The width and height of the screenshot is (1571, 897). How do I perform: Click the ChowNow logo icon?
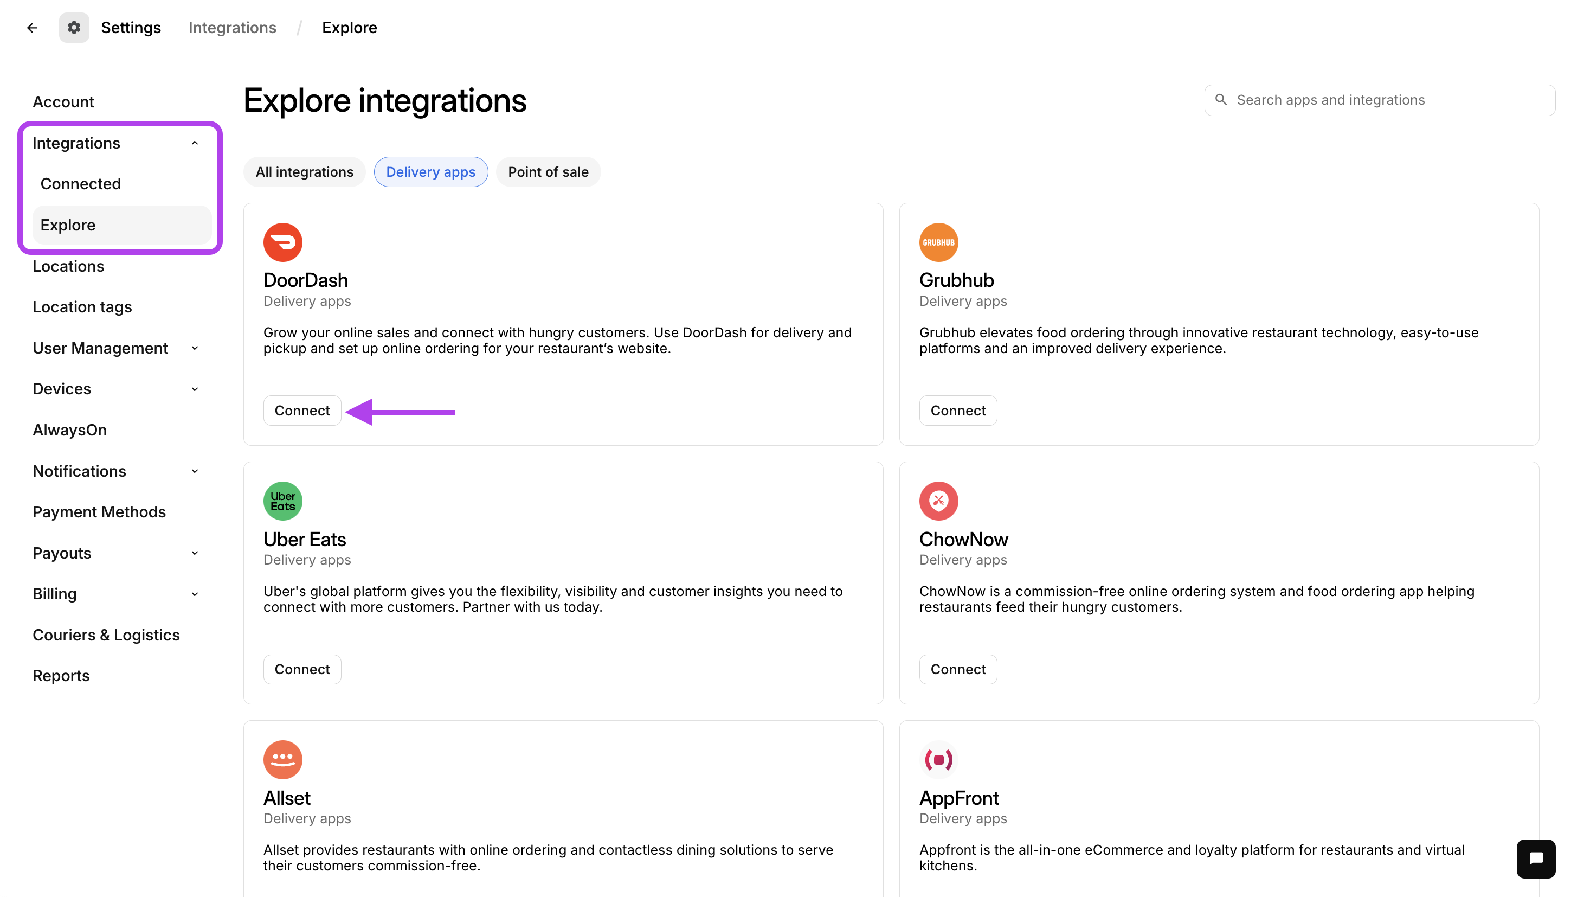pyautogui.click(x=938, y=501)
